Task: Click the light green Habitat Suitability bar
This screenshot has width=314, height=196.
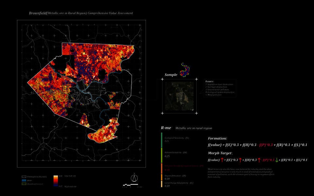Action: coord(162,155)
